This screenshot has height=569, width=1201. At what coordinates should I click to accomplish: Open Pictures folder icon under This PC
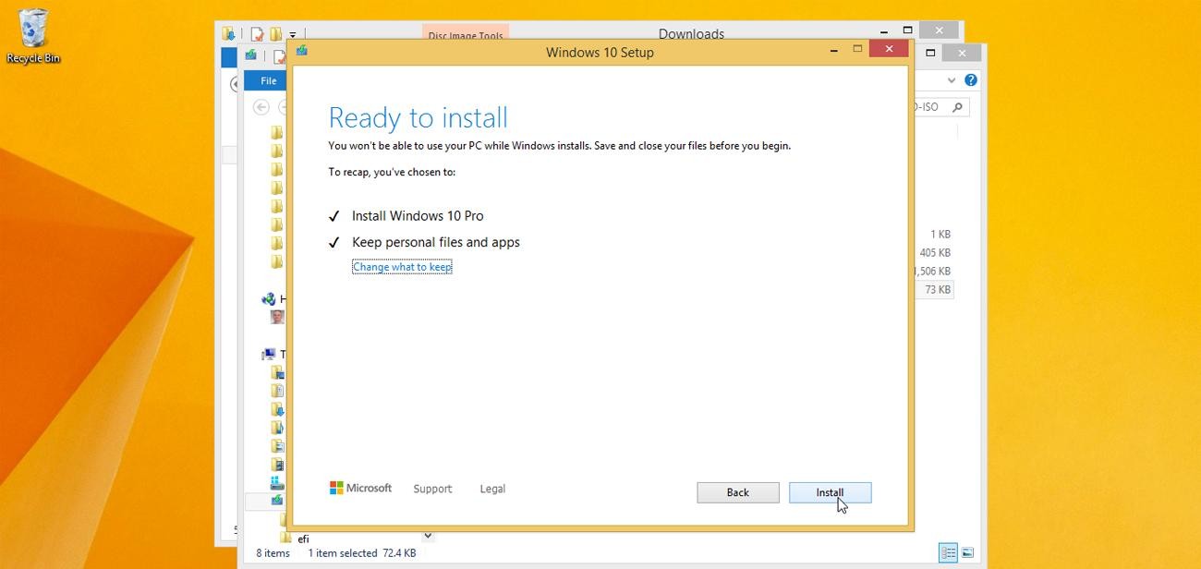(277, 446)
